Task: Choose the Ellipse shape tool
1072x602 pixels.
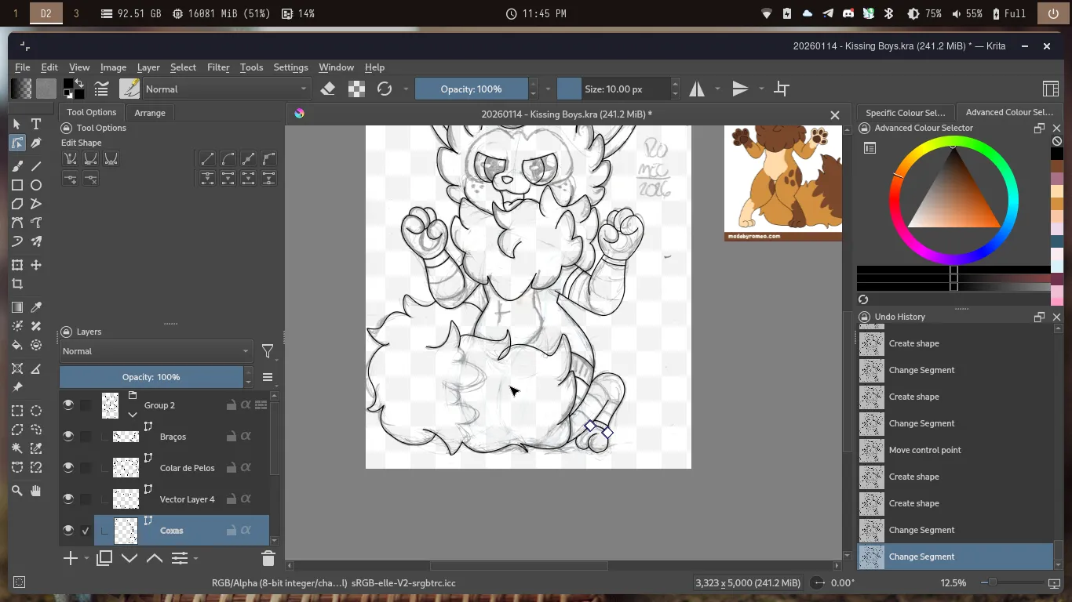Action: coord(36,185)
